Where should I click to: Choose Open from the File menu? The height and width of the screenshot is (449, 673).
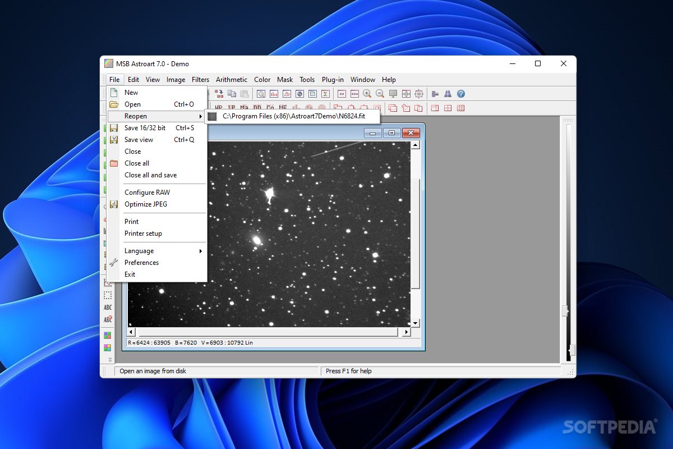[x=158, y=104]
